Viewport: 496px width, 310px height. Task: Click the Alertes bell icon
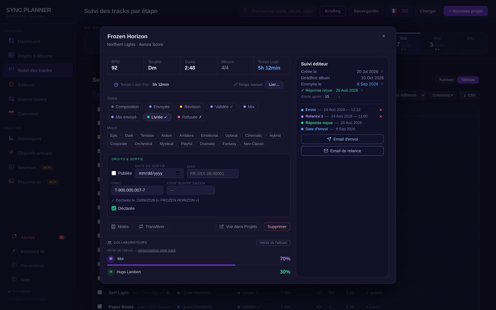(14, 237)
